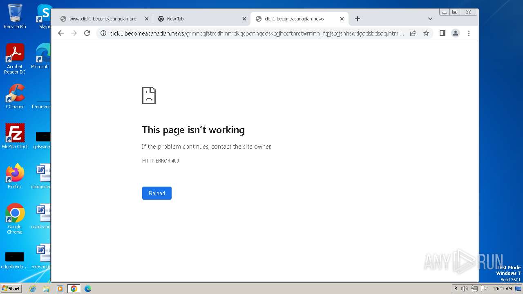Minimize the Chrome window
The height and width of the screenshot is (294, 523).
coord(445,12)
